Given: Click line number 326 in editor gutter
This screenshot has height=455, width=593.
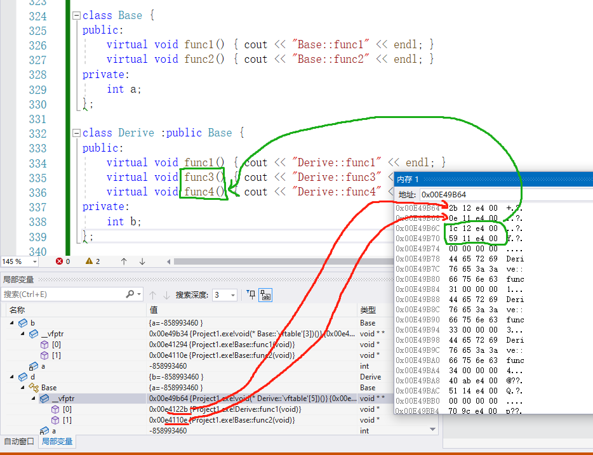Looking at the screenshot, I should (37, 45).
